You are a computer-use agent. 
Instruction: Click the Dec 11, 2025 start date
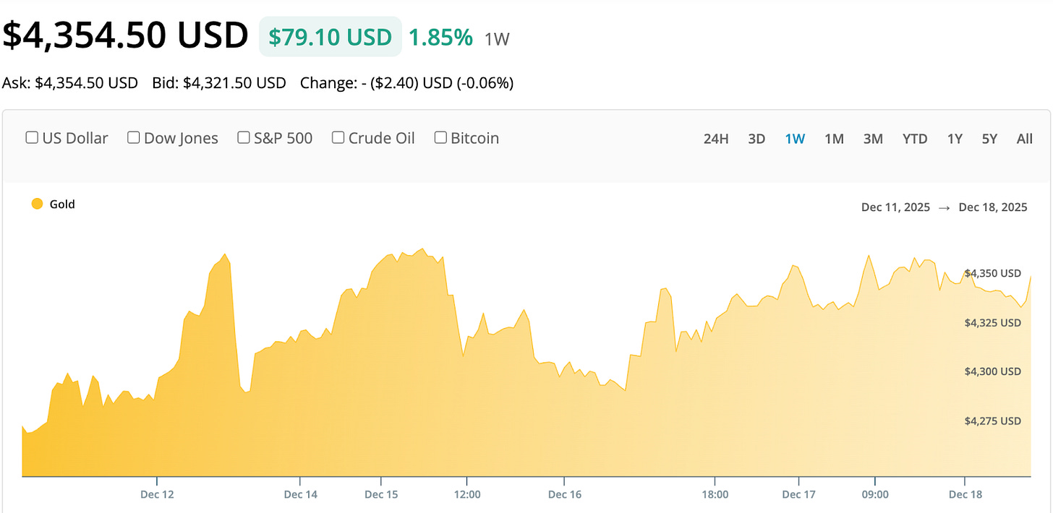click(x=895, y=207)
